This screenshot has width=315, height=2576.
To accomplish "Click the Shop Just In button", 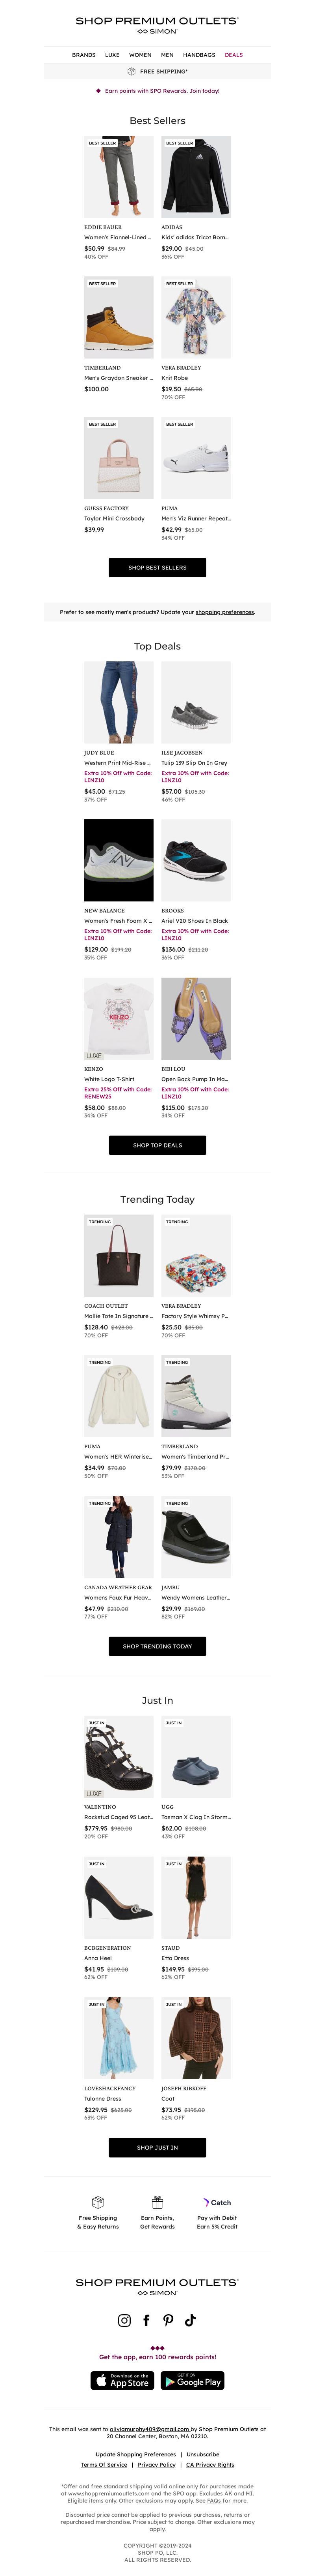I will coord(157,2147).
